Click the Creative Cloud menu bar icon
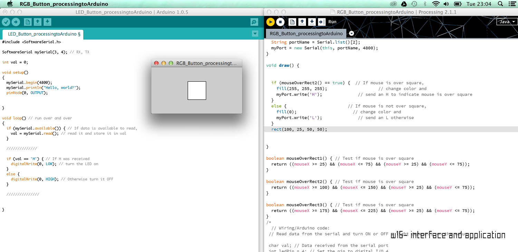The image size is (518, 252). click(393, 4)
